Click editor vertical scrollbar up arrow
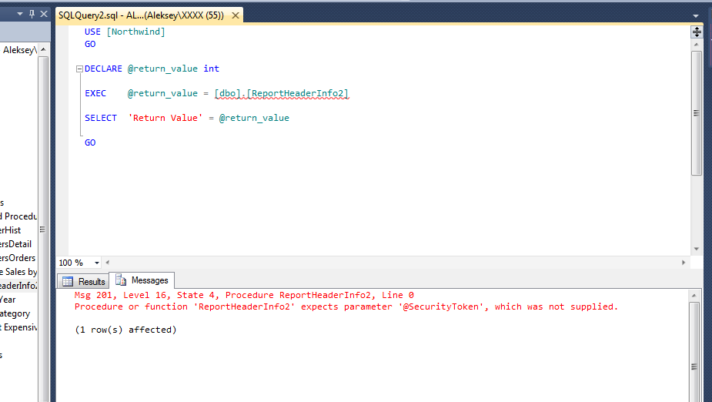Viewport: 712px width, 402px height. 696,45
